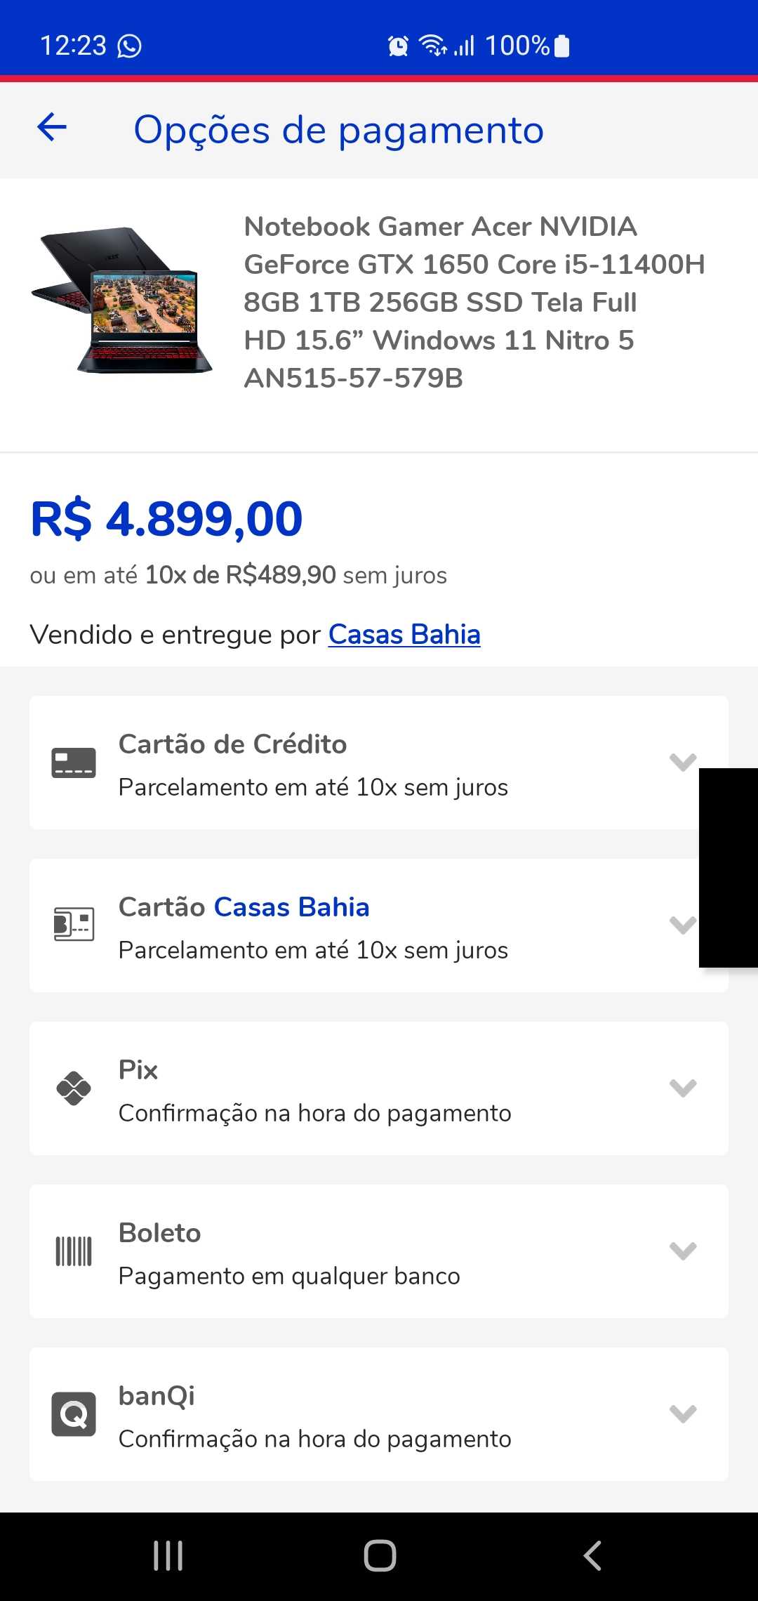Expand the Boleto payment chevron
The height and width of the screenshot is (1601, 758).
point(682,1251)
